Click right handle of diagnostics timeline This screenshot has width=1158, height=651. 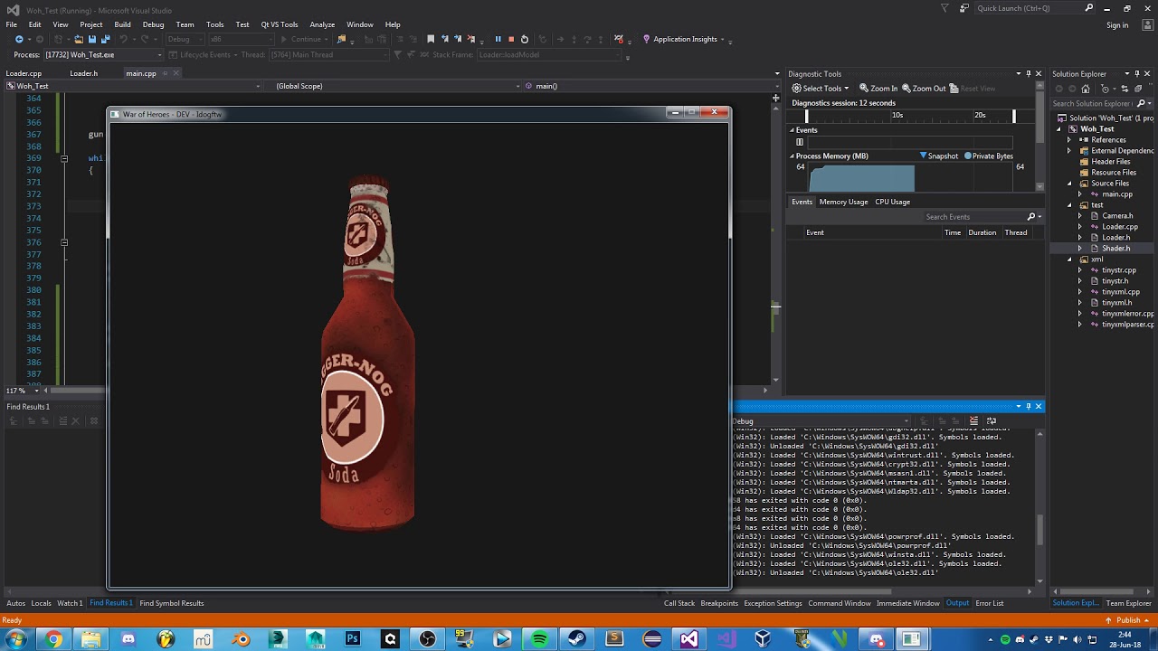tap(1013, 116)
